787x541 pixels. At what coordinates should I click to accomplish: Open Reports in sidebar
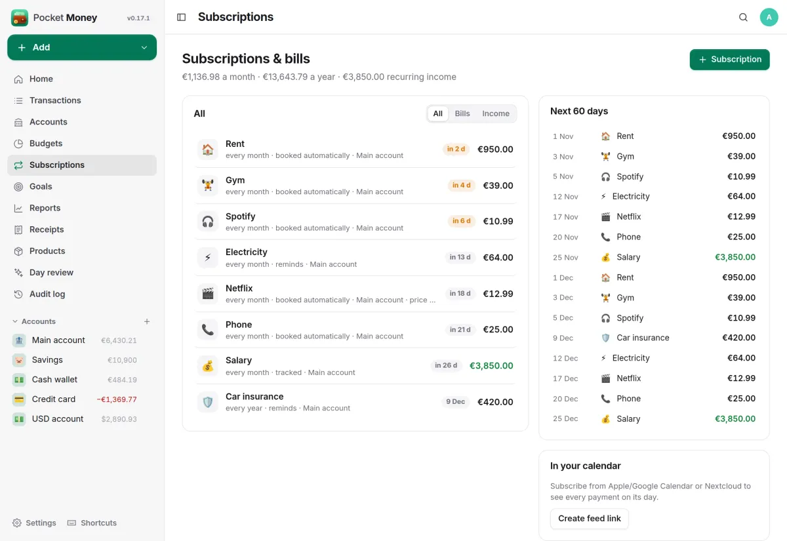point(82,208)
